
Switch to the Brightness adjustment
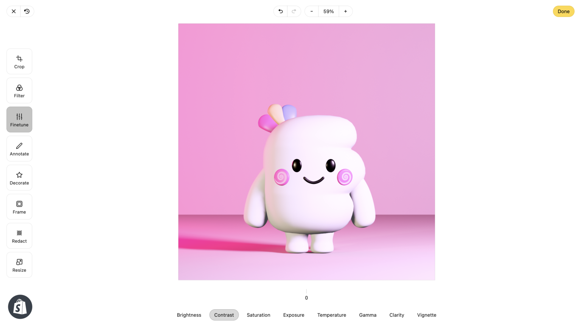point(189,315)
